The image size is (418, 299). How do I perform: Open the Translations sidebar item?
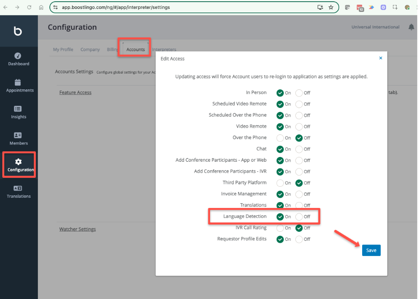tap(18, 191)
